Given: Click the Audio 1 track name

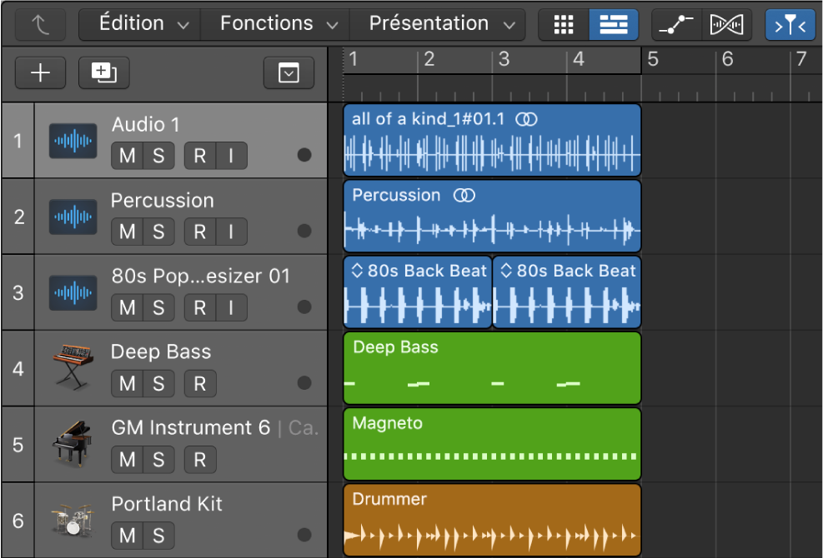Looking at the screenshot, I should (x=145, y=125).
